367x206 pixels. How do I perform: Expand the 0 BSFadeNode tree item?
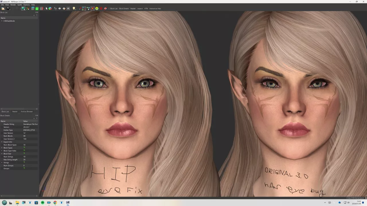pyautogui.click(x=2, y=21)
